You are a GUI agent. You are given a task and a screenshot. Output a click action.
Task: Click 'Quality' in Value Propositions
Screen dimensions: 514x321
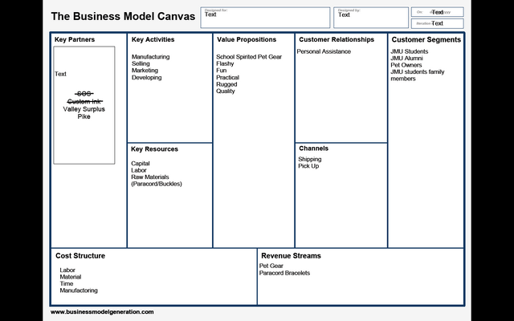(x=226, y=91)
